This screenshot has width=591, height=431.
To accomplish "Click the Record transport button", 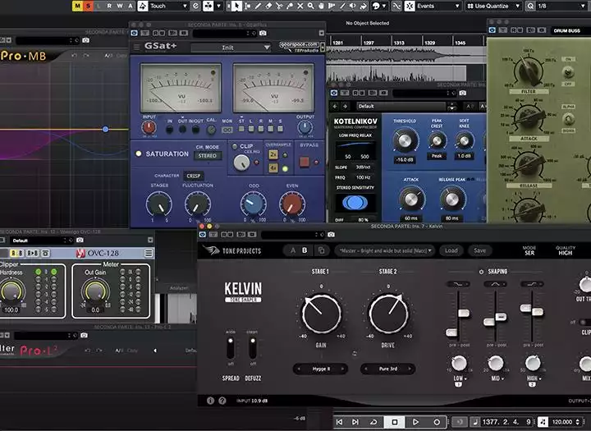I will (437, 422).
